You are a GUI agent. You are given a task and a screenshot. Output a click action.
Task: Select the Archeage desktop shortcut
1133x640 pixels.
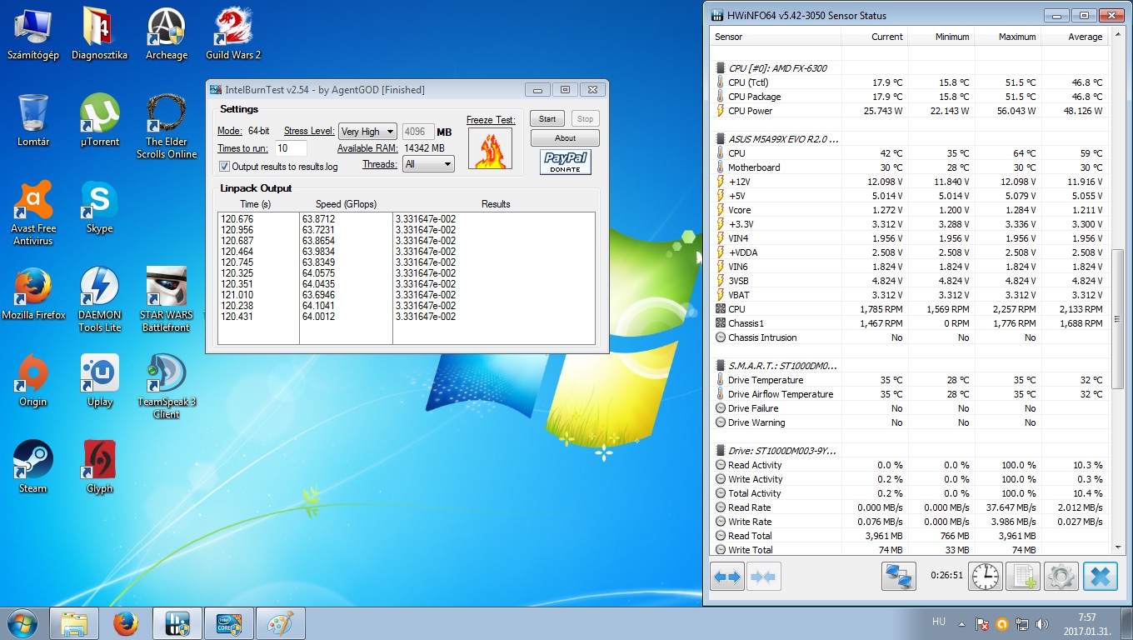click(x=167, y=34)
